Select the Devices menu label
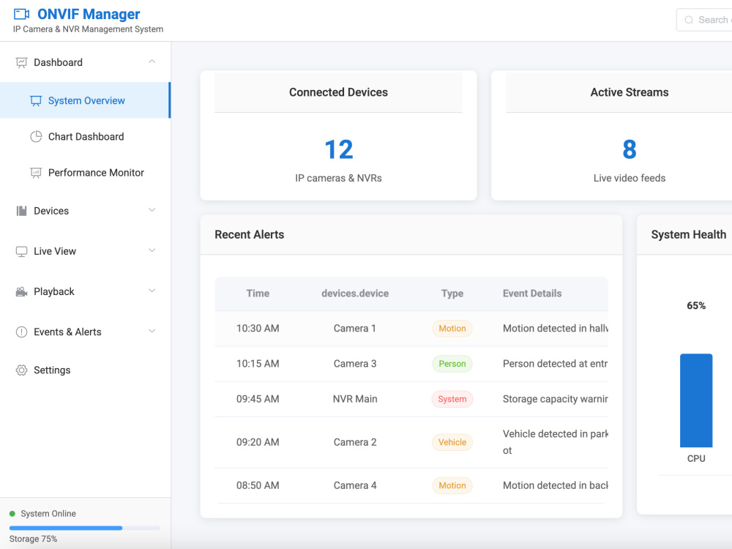732x549 pixels. [x=51, y=211]
